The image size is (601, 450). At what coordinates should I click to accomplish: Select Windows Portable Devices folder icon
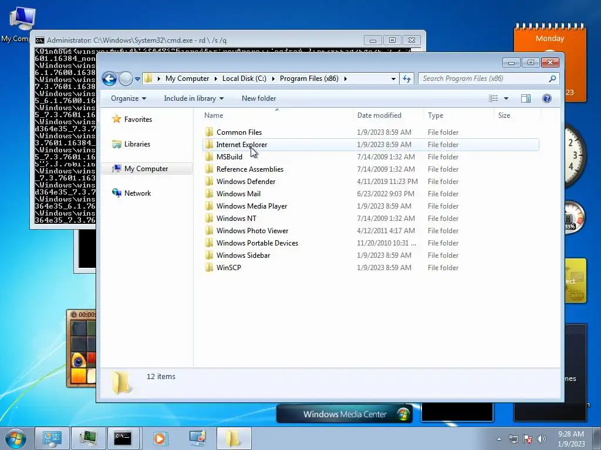(x=210, y=243)
